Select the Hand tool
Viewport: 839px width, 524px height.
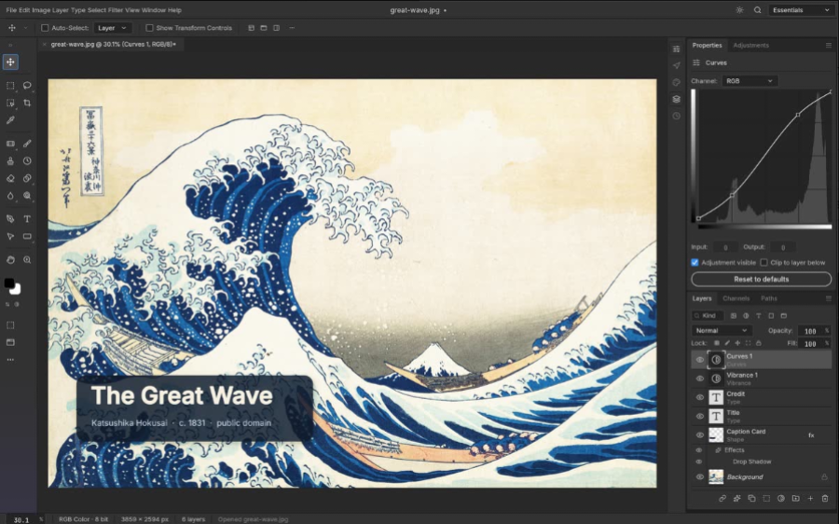point(10,260)
